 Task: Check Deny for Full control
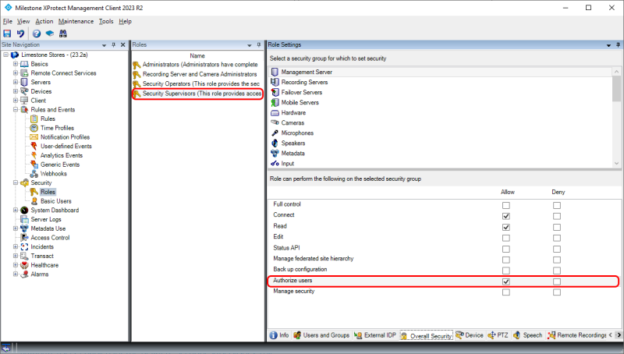click(x=557, y=206)
